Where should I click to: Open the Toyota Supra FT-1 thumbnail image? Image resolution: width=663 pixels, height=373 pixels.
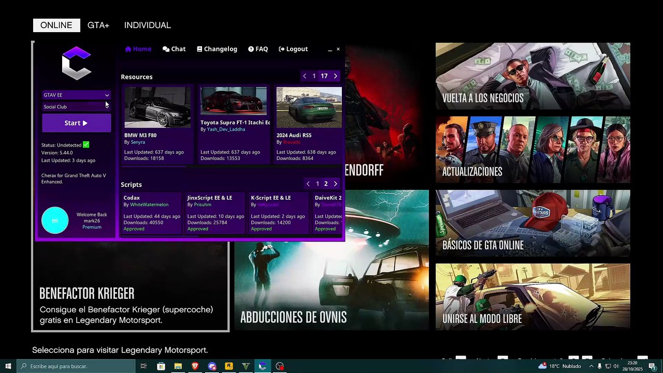234,101
